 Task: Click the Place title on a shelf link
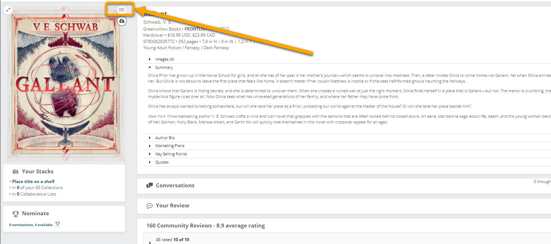(x=33, y=182)
